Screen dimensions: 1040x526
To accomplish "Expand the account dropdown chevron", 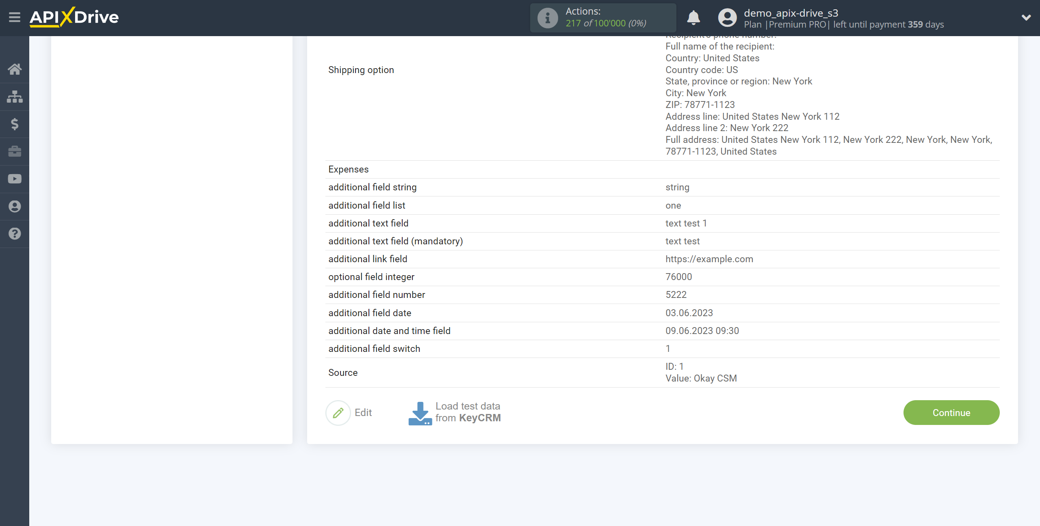I will [1026, 17].
